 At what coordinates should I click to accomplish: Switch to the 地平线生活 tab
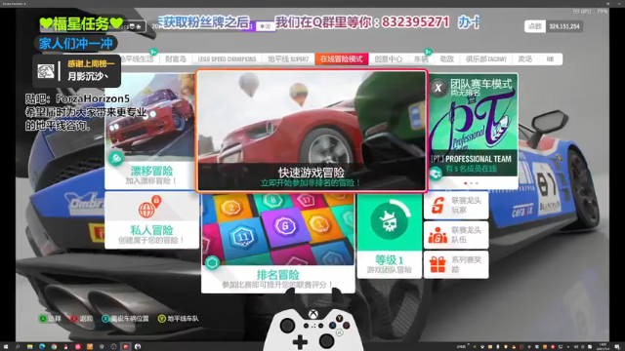[x=137, y=58]
